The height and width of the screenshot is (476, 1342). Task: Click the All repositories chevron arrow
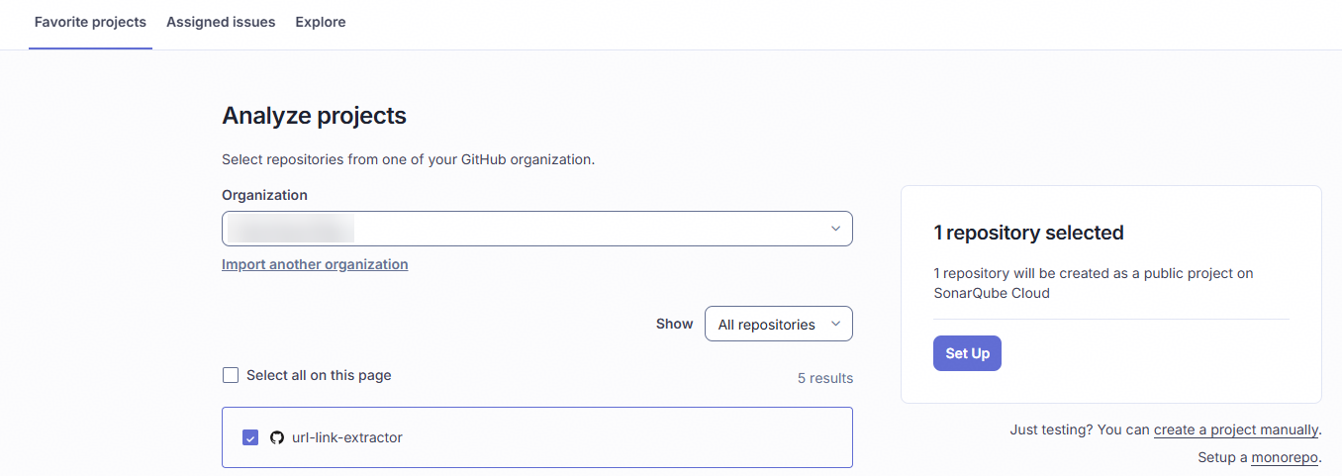pyautogui.click(x=835, y=324)
